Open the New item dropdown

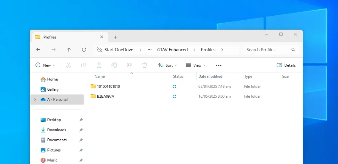(x=45, y=65)
